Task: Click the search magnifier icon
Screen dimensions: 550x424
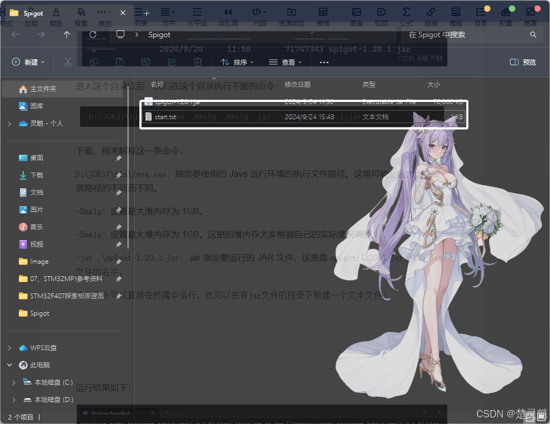Action: click(533, 35)
